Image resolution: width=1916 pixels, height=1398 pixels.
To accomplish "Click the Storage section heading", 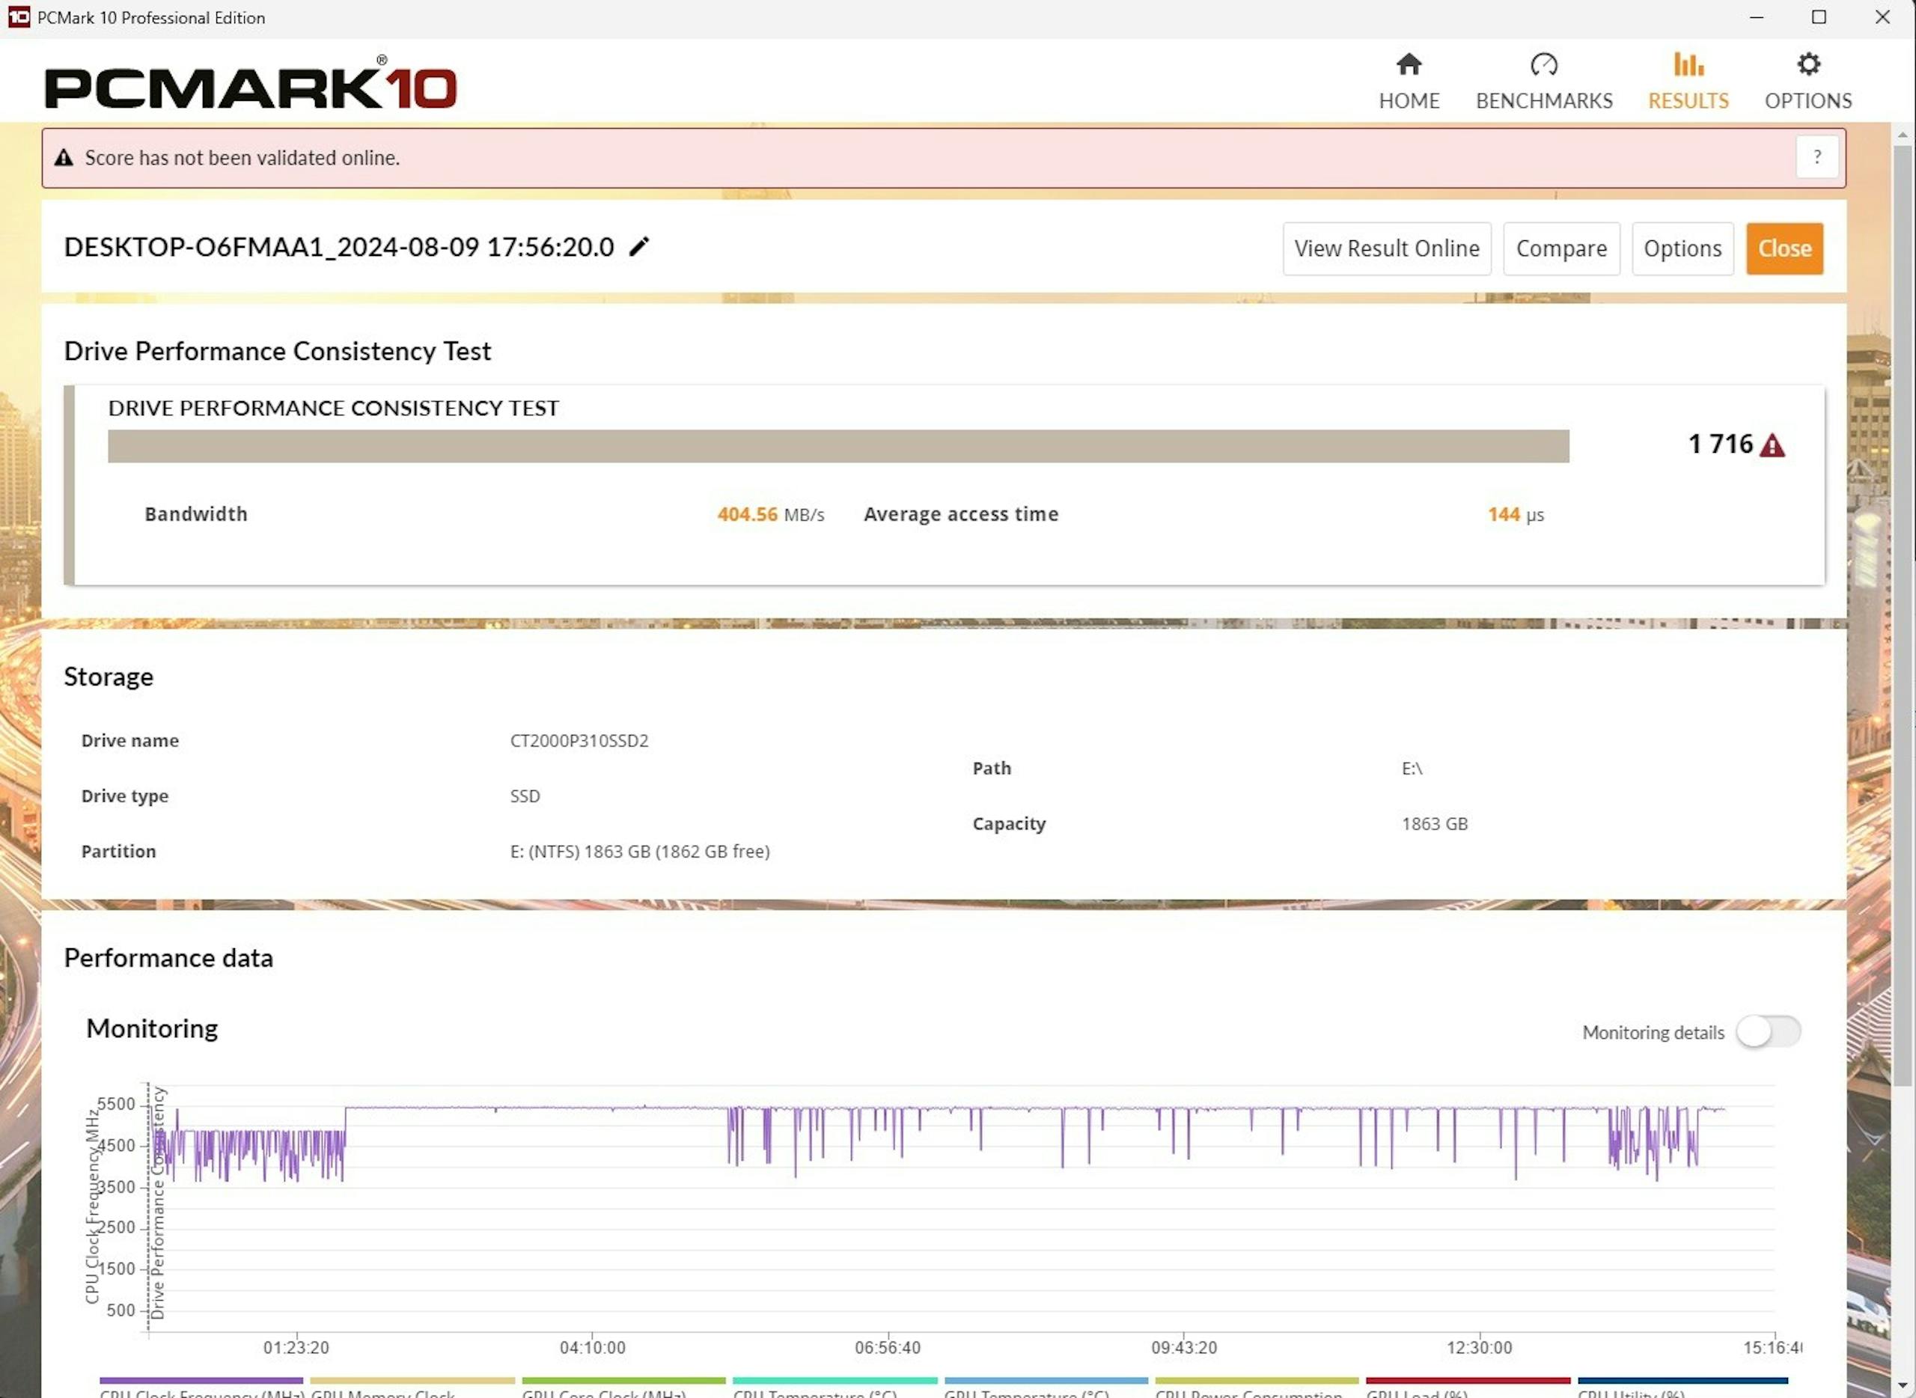I will pyautogui.click(x=109, y=677).
